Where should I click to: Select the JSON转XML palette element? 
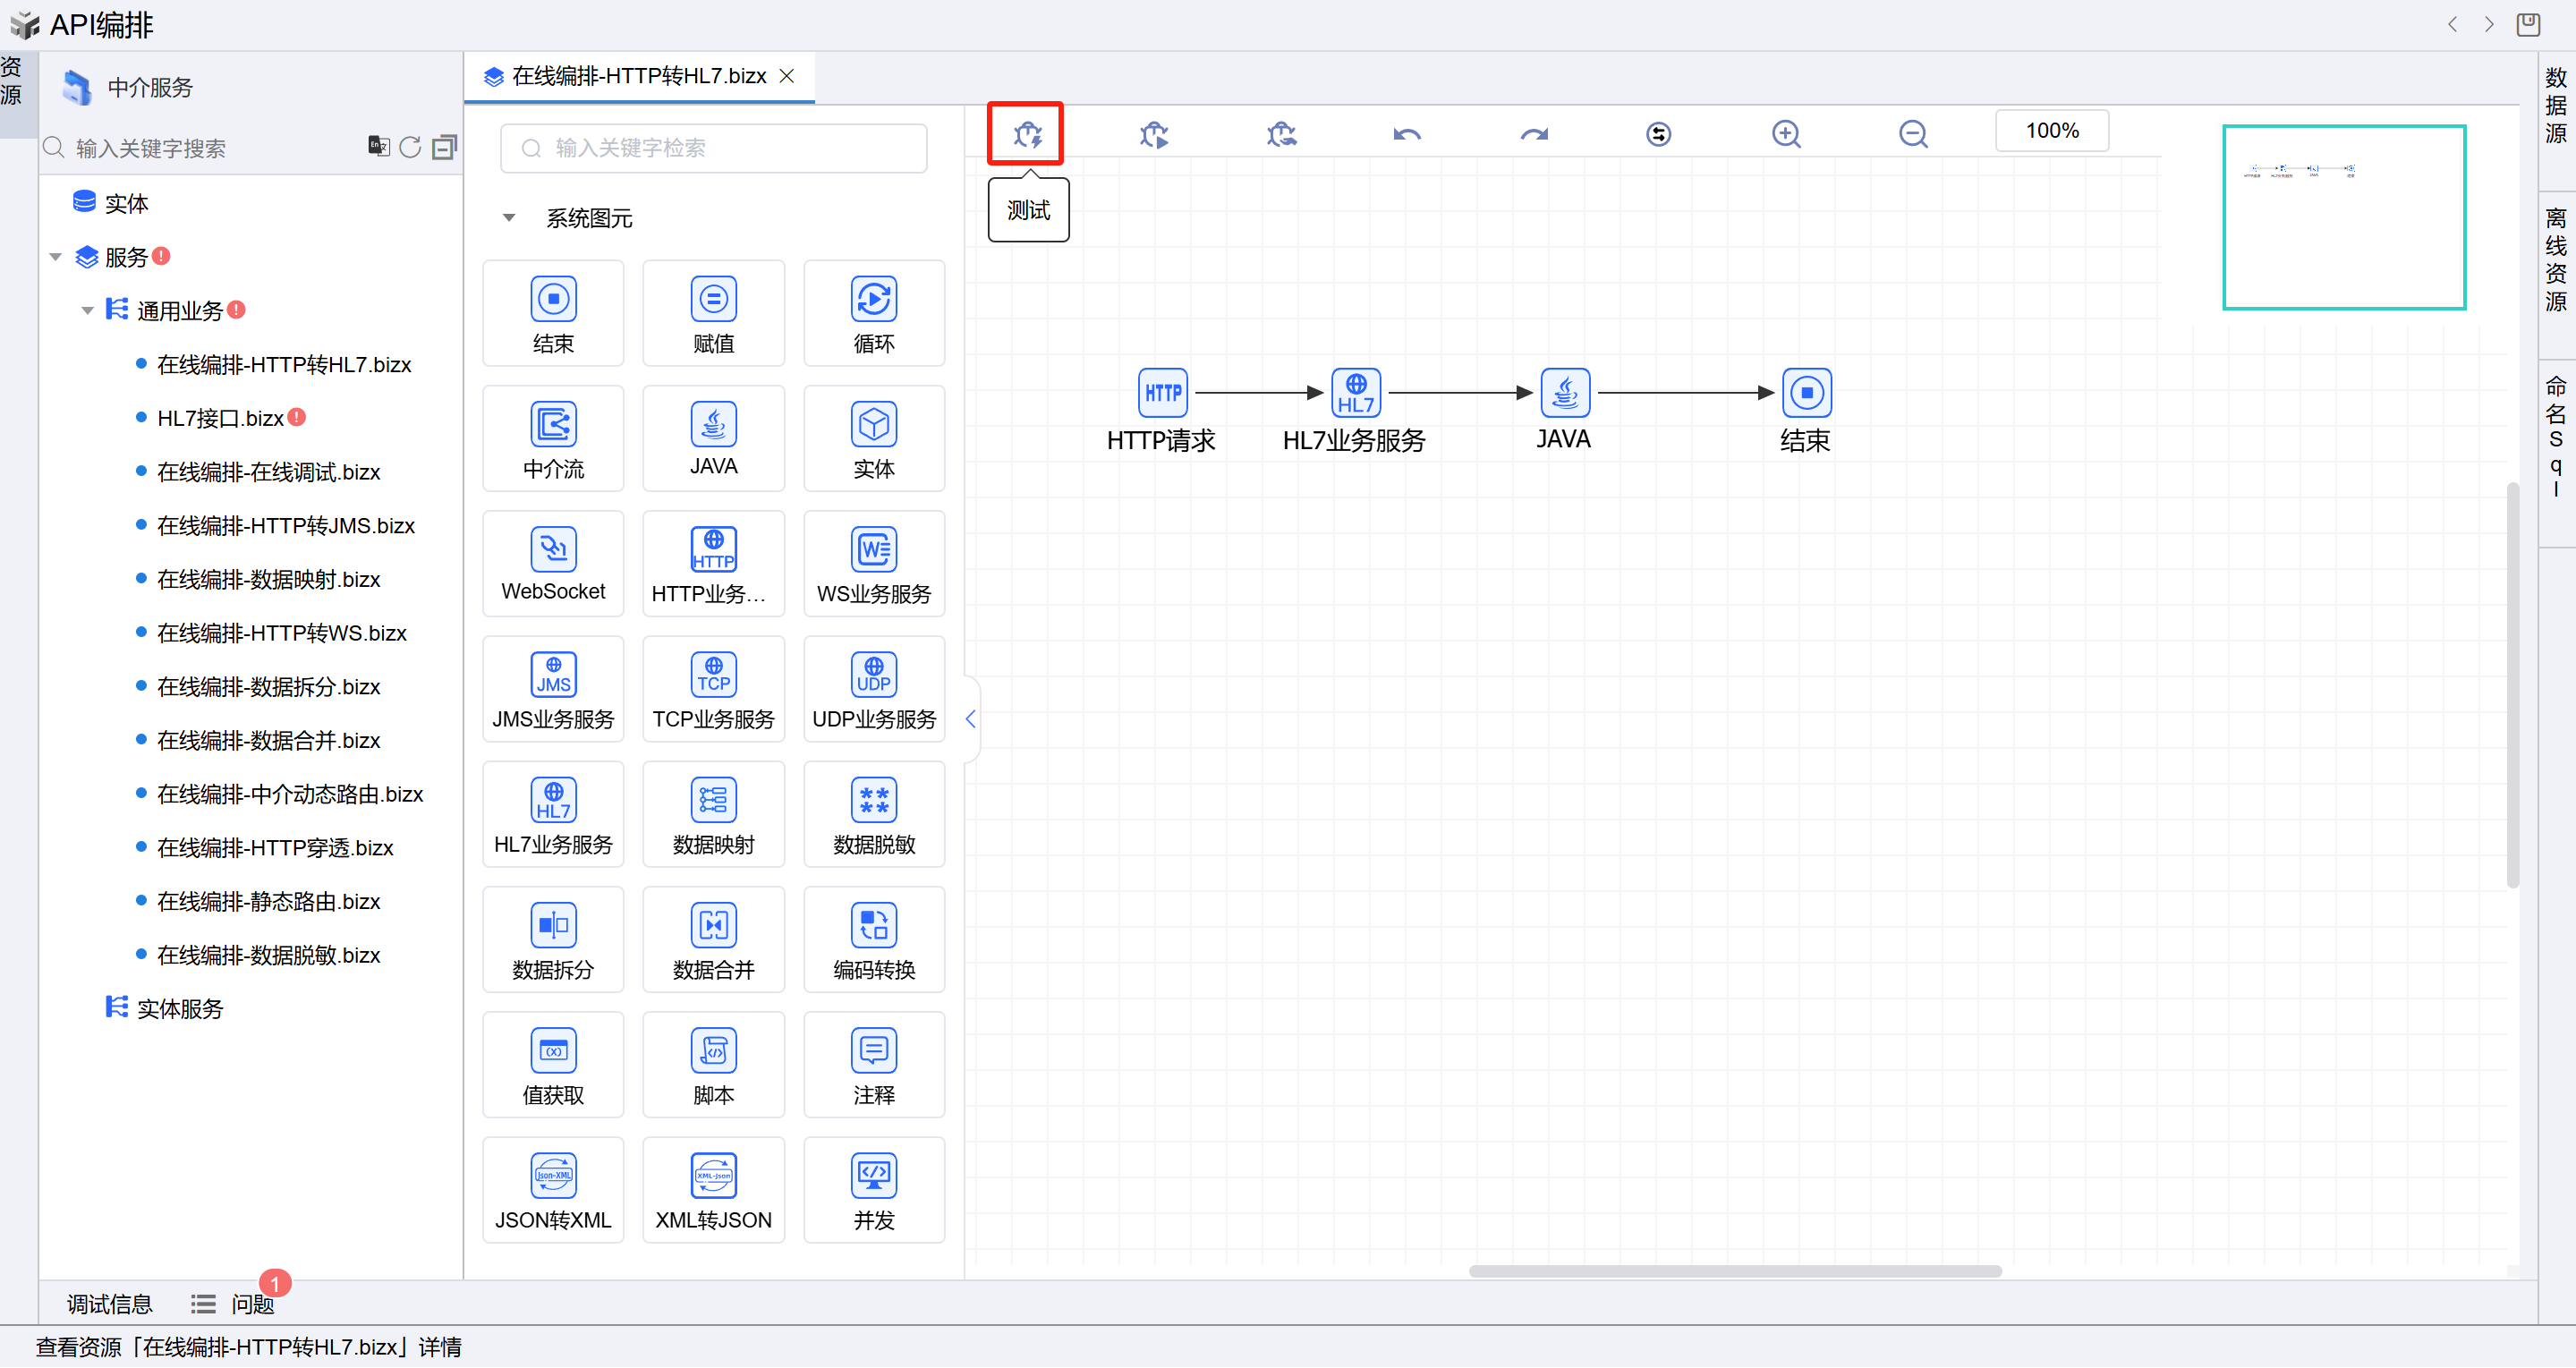[553, 1190]
